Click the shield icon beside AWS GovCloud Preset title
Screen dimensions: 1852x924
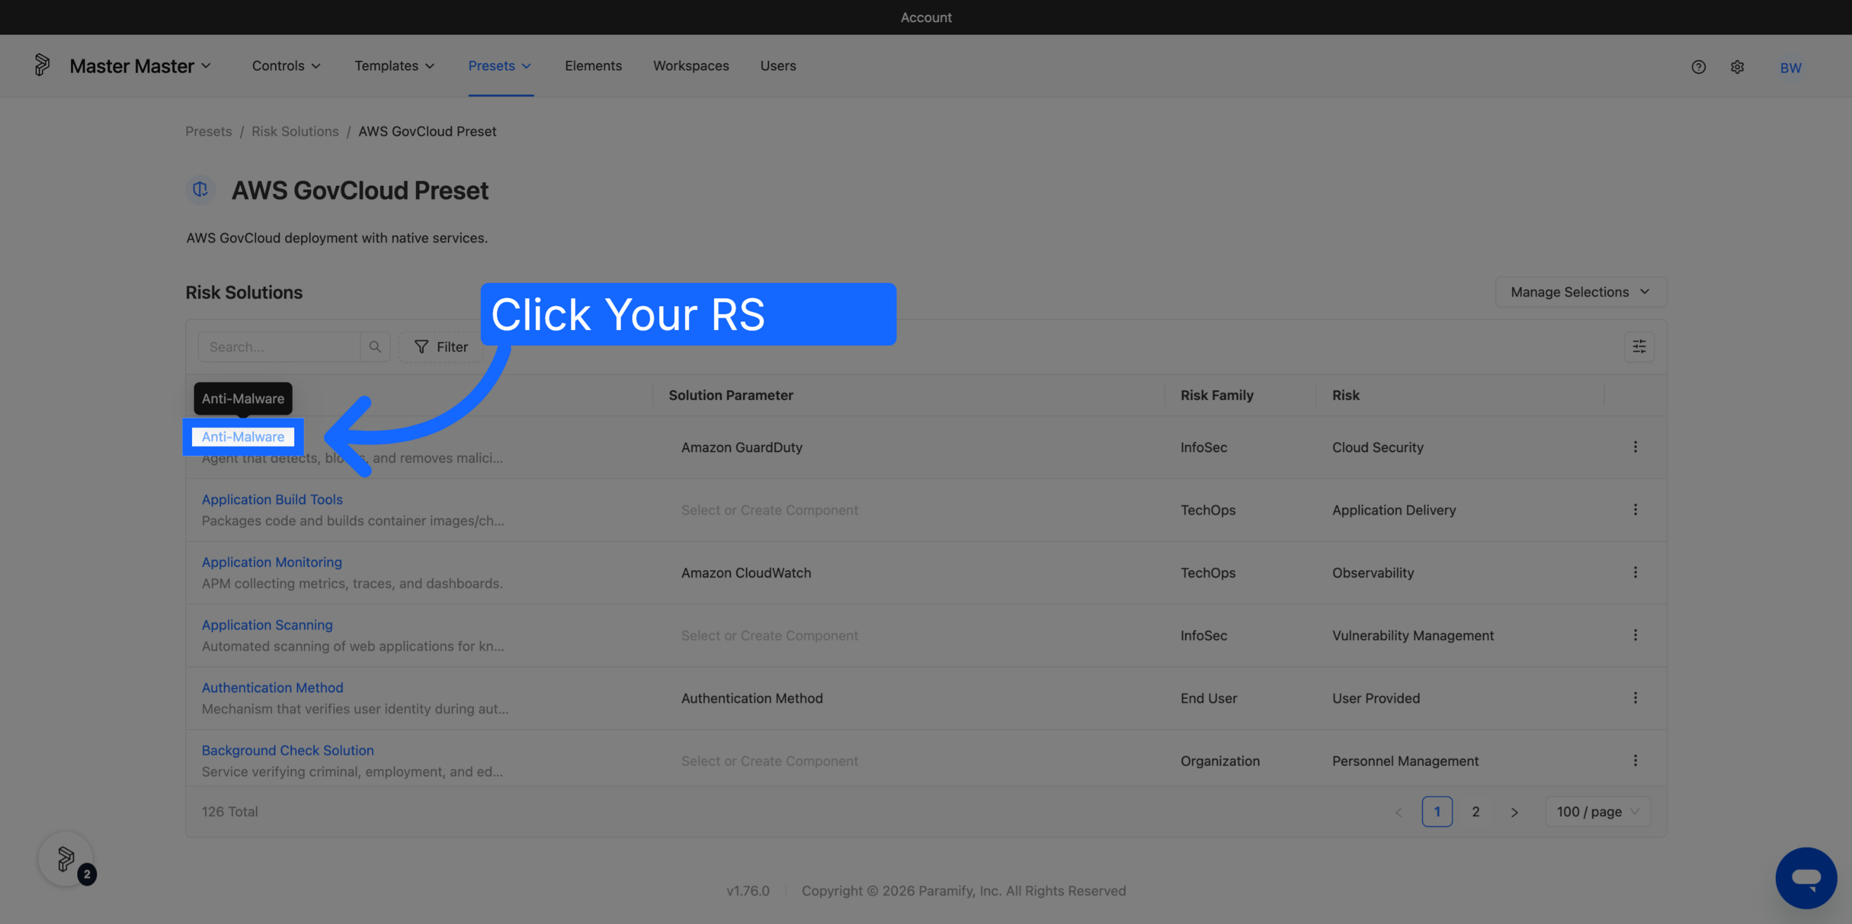pos(200,190)
